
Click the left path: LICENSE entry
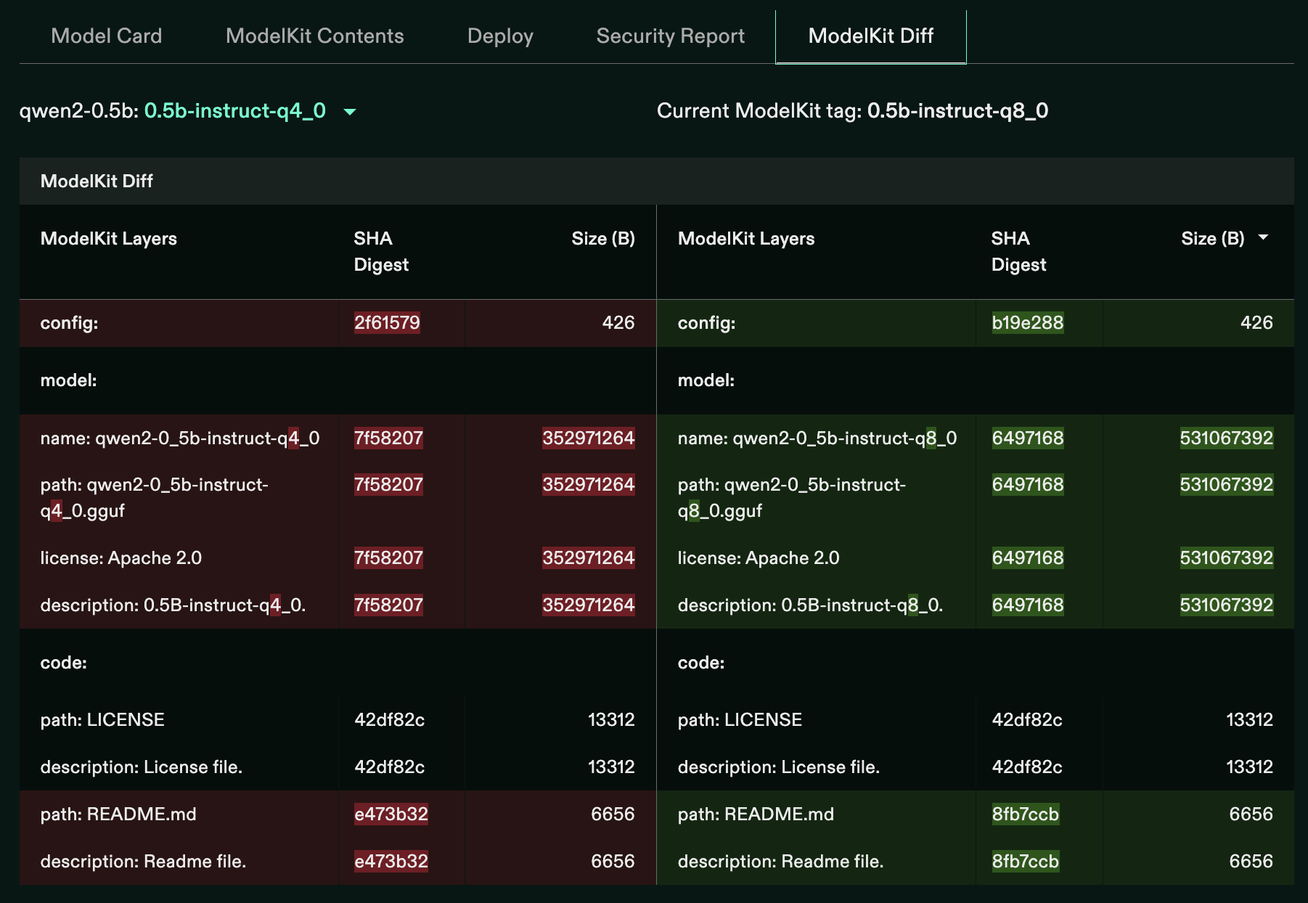pyautogui.click(x=102, y=719)
